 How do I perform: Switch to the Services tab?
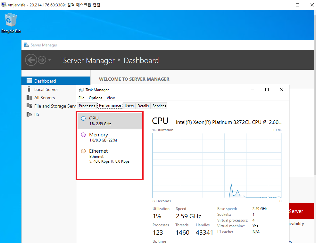click(159, 106)
